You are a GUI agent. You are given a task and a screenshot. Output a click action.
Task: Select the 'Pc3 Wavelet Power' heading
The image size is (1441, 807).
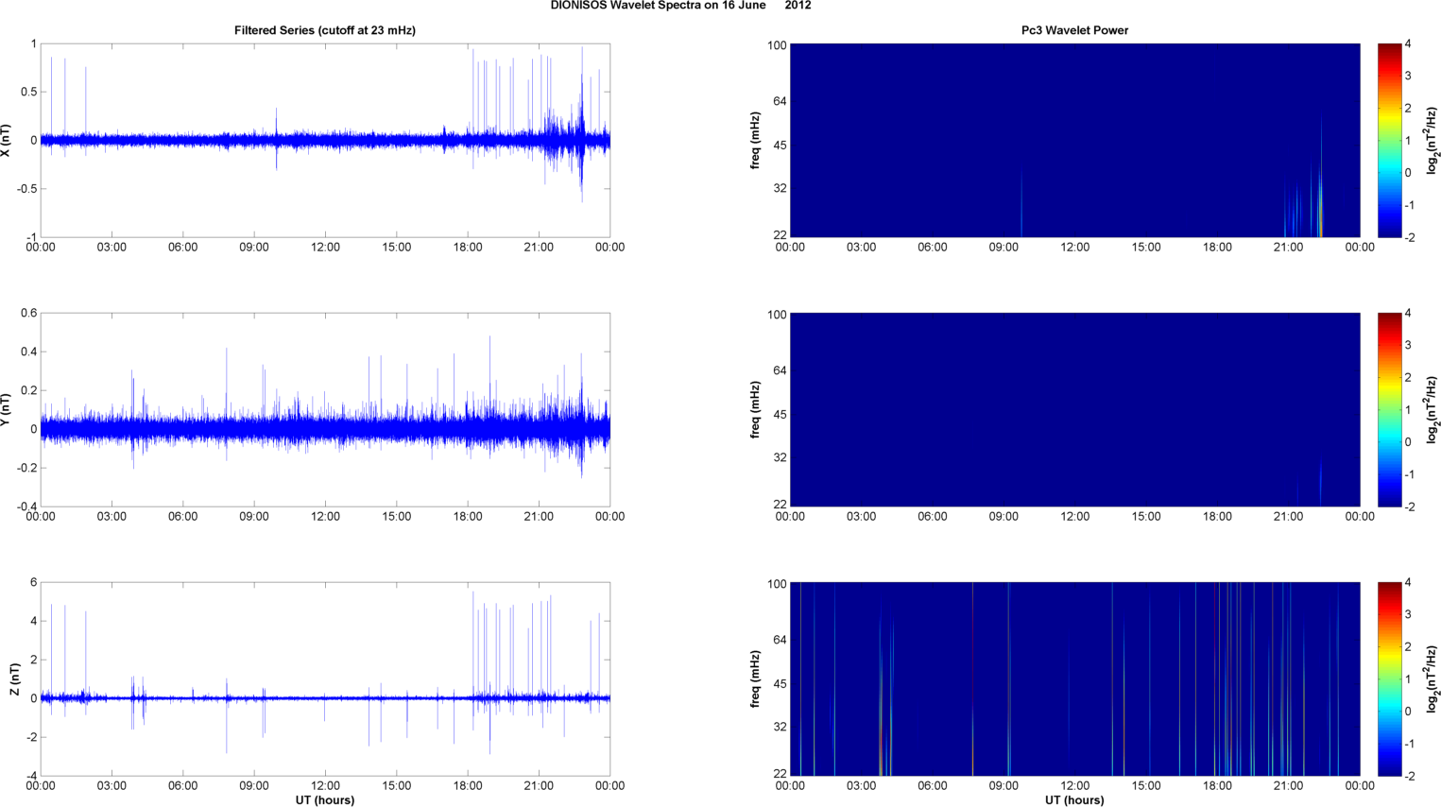pyautogui.click(x=1074, y=30)
